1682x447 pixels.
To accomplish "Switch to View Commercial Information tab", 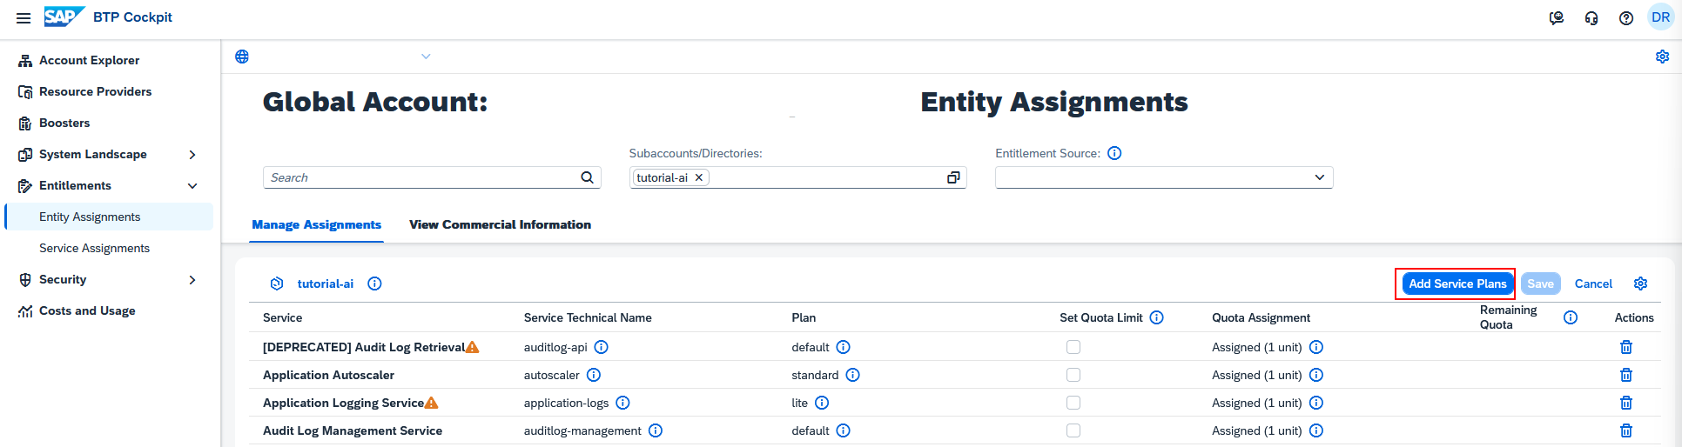I will 500,224.
